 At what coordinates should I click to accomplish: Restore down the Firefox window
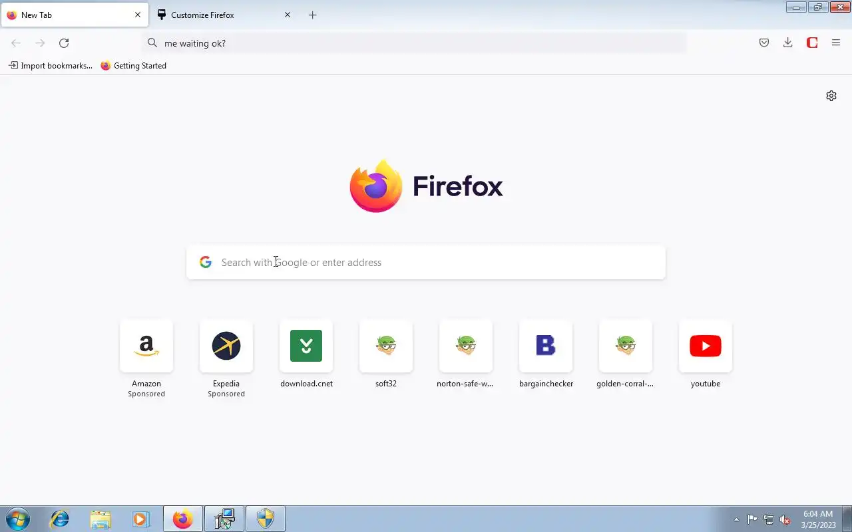click(x=818, y=7)
